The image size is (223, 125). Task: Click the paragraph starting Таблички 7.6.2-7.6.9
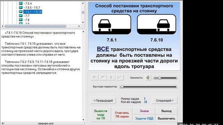[40, 67]
